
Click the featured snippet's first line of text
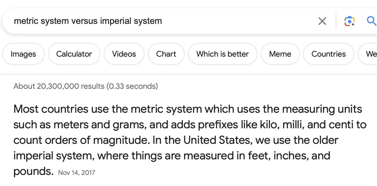coord(188,109)
